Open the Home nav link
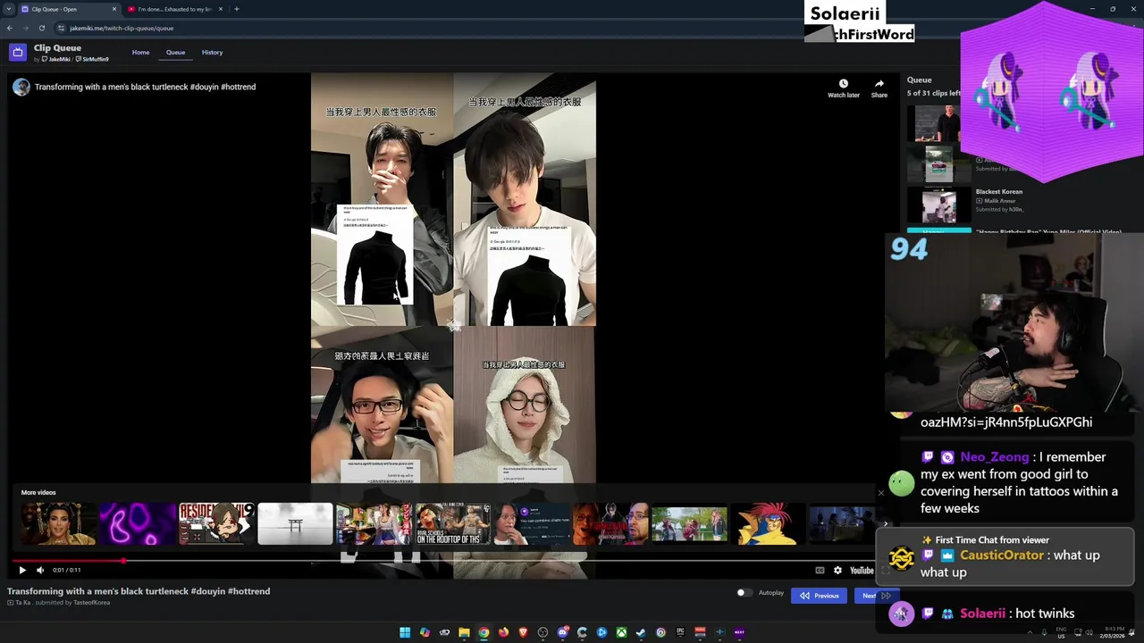This screenshot has width=1144, height=643. click(141, 53)
